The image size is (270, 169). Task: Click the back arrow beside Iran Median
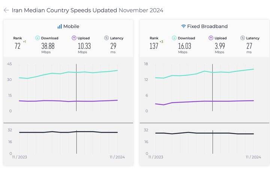[x=6, y=10]
